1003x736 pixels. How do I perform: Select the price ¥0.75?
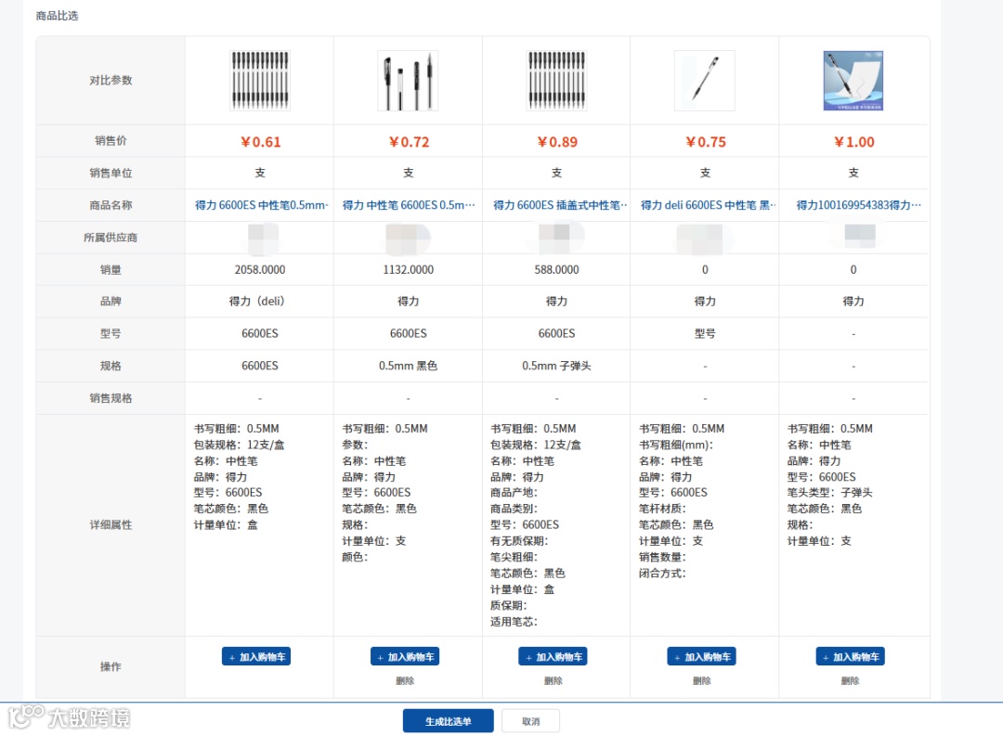[706, 142]
